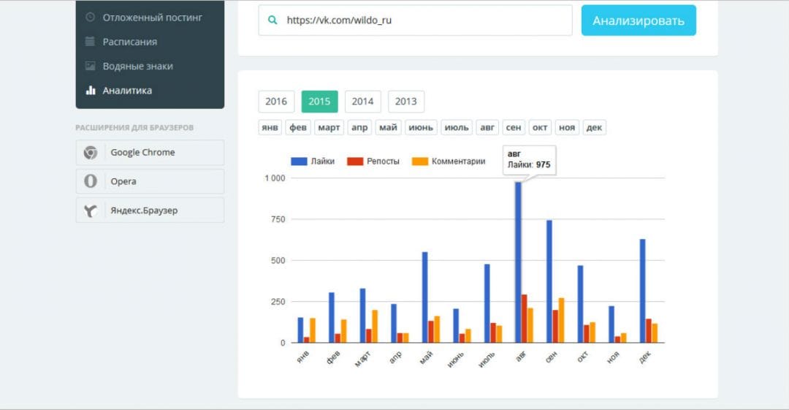The width and height of the screenshot is (789, 410).
Task: Click the blue likes bar for июль
Action: [x=487, y=303]
